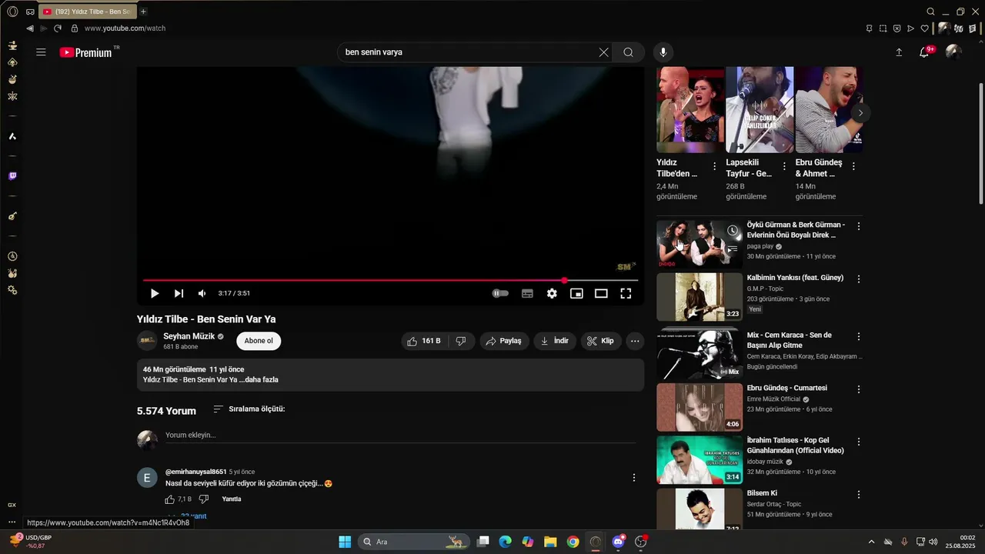Image resolution: width=985 pixels, height=554 pixels.
Task: Toggle subtitles in the video player
Action: pyautogui.click(x=527, y=293)
